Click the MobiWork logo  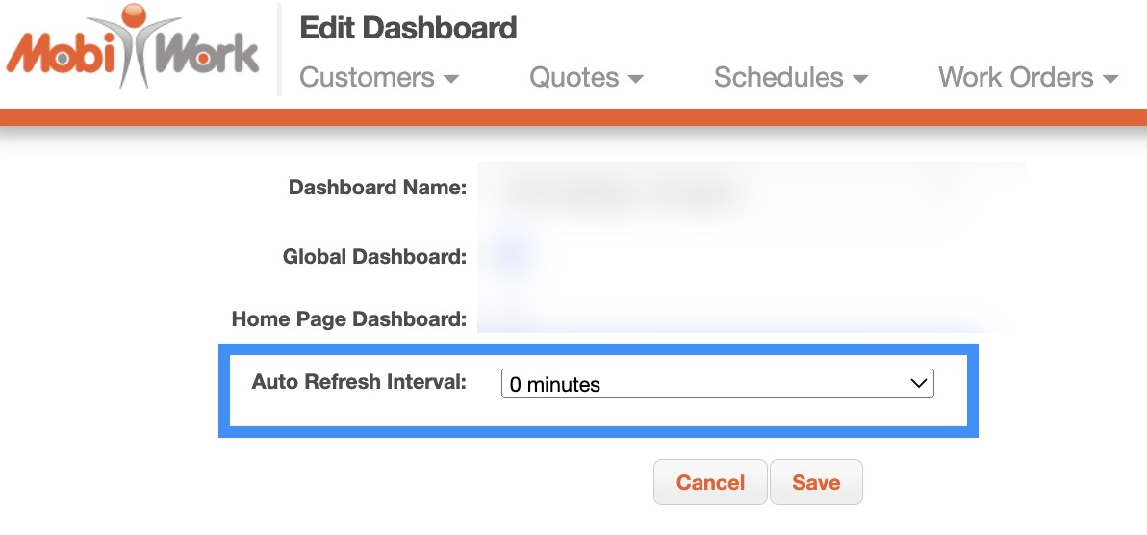(133, 50)
